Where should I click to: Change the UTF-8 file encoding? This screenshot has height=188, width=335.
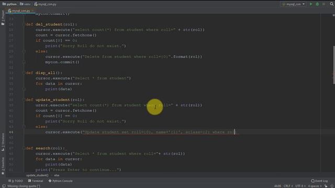[300, 186]
